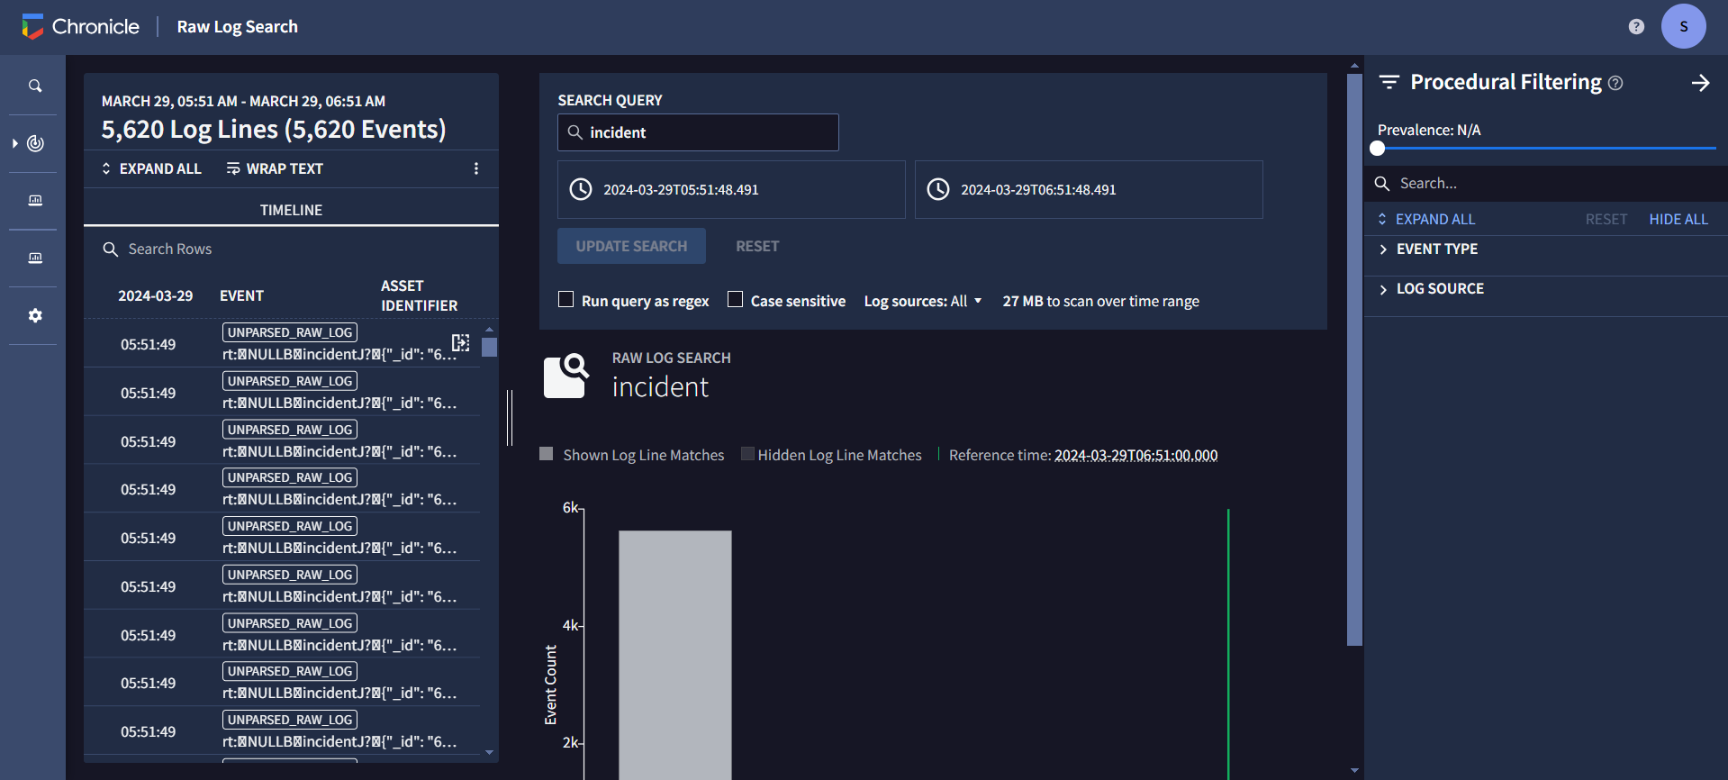Click HIDE ALL in filtering panel

(1678, 219)
